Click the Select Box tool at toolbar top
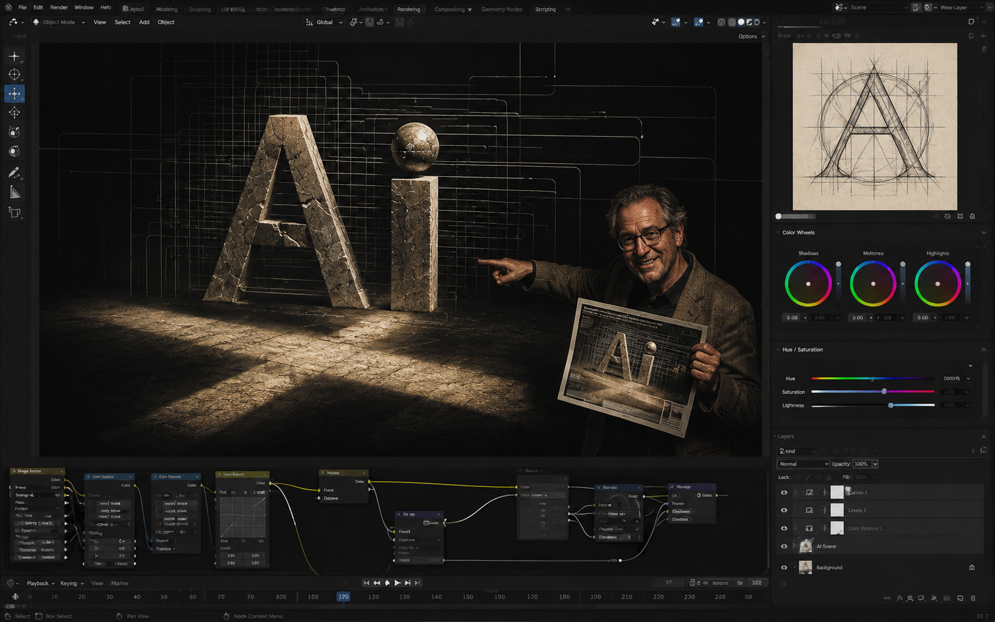The width and height of the screenshot is (995, 622). (14, 56)
